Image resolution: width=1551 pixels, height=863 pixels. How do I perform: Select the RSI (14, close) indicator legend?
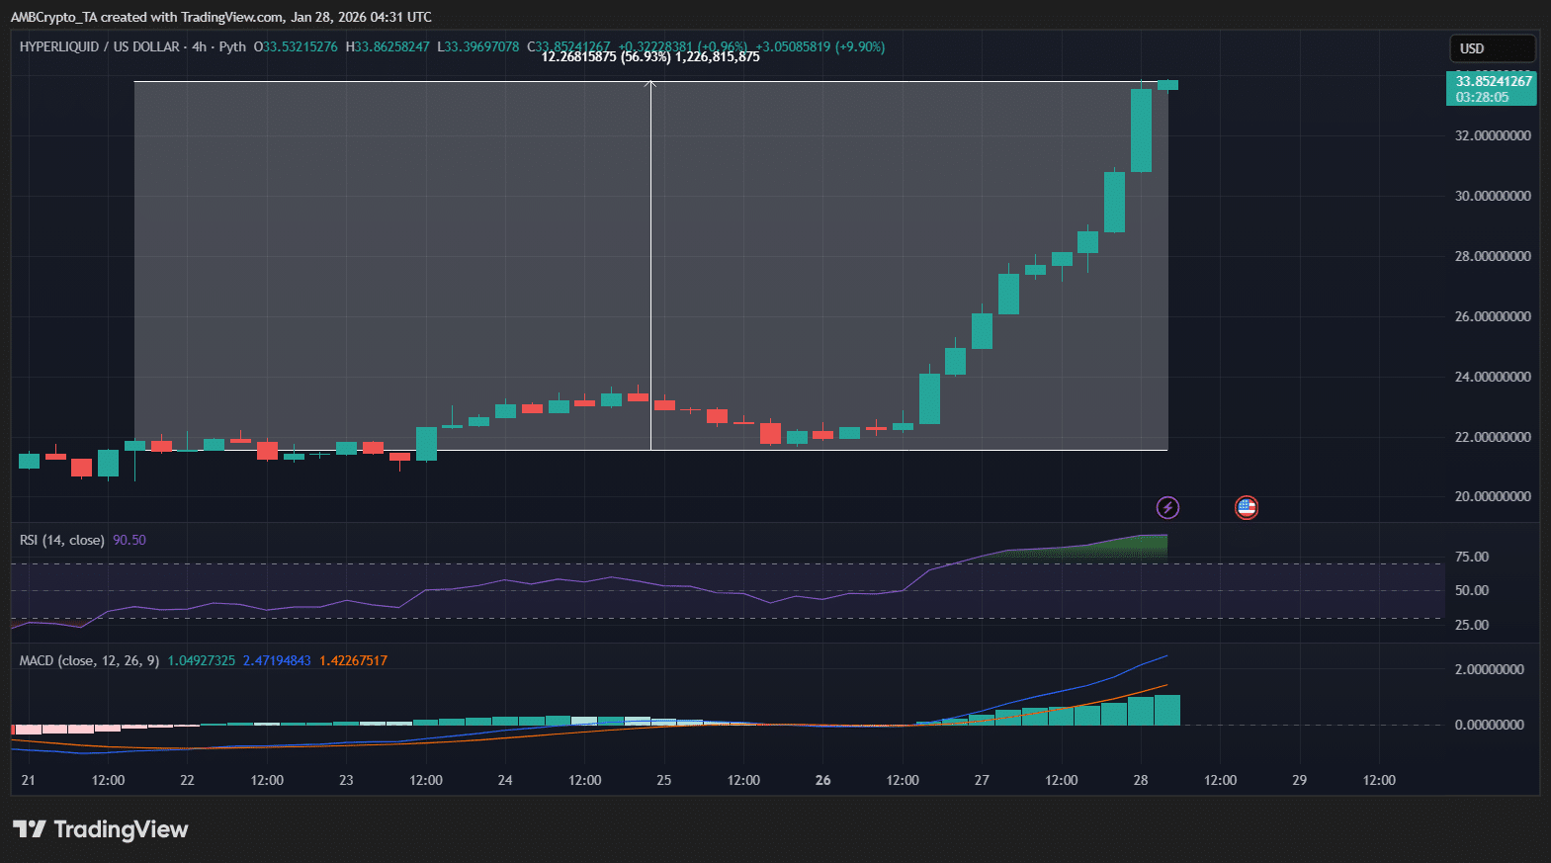click(61, 540)
